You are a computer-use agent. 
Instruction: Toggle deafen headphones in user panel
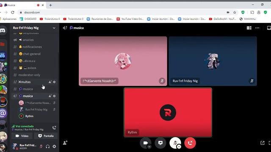[x=48, y=147]
